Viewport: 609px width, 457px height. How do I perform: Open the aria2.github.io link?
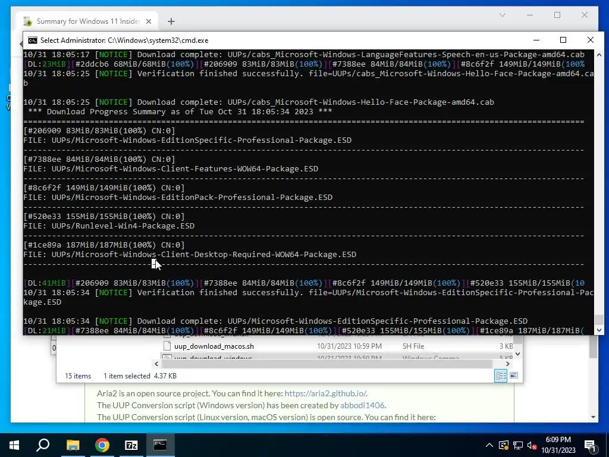click(325, 393)
